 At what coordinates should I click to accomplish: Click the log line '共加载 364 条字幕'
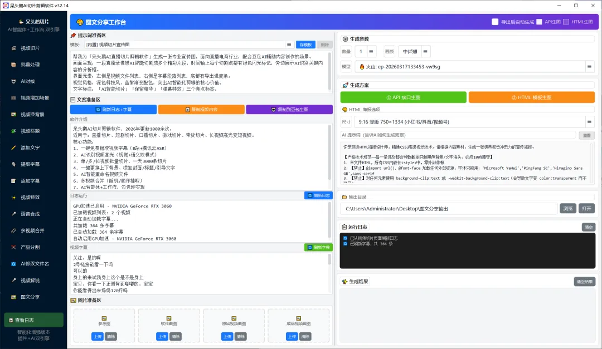[94, 225]
